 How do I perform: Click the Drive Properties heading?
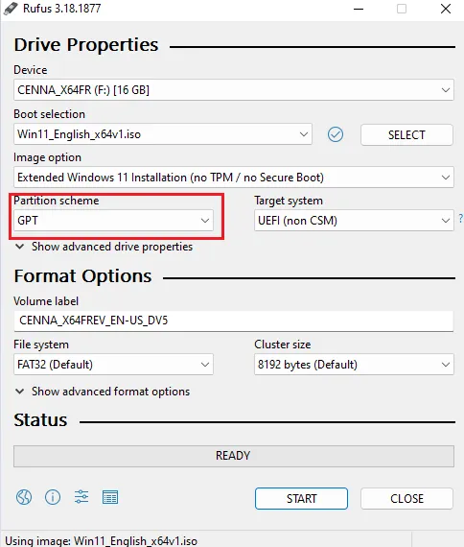86,45
